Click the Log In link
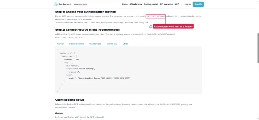The width and height of the screenshot is (259, 120). (x=188, y=4)
